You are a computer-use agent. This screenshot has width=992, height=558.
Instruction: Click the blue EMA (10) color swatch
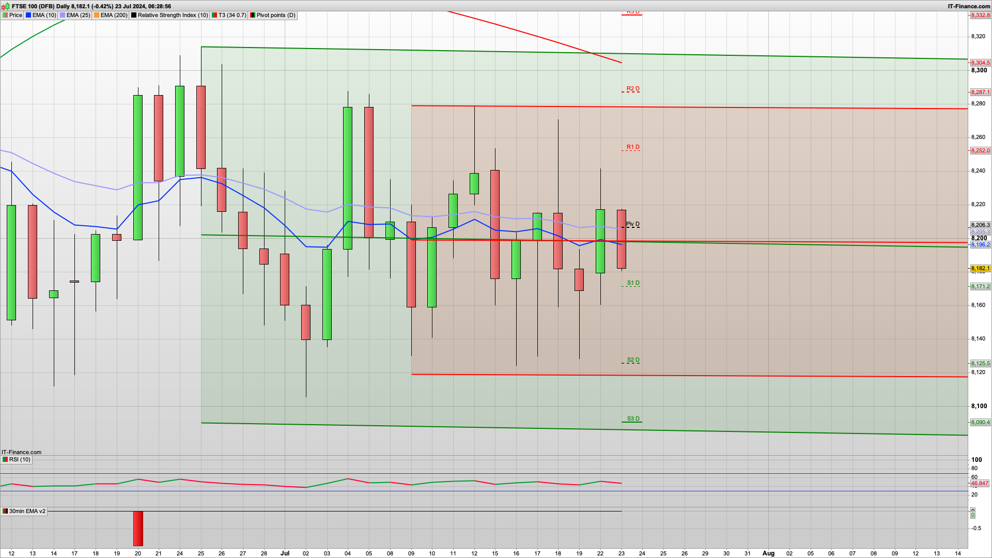point(28,15)
